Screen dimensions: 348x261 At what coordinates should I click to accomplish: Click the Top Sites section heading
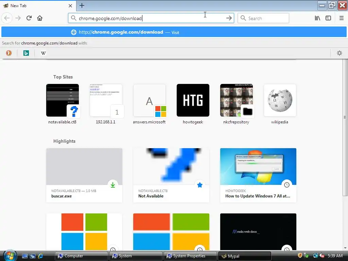point(63,77)
